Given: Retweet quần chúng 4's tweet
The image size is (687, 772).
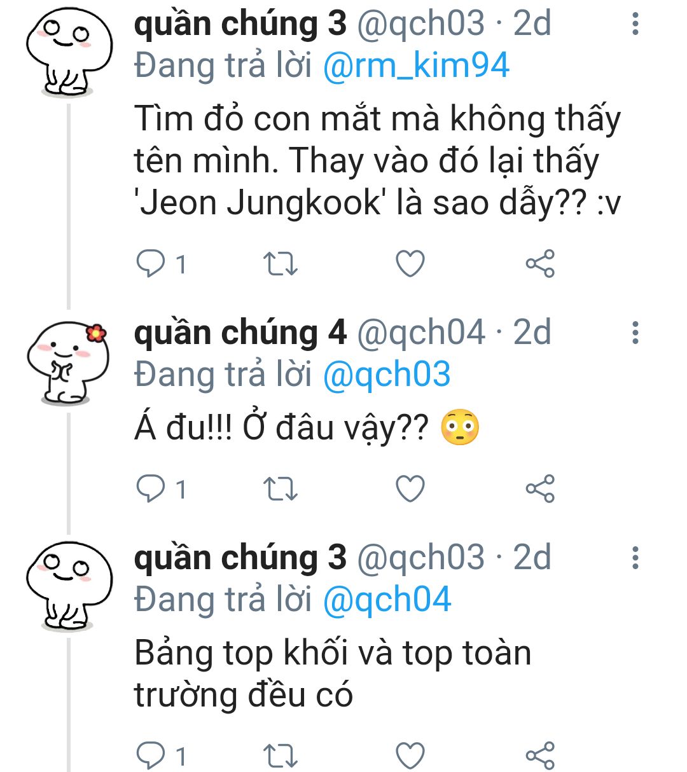Looking at the screenshot, I should (281, 488).
